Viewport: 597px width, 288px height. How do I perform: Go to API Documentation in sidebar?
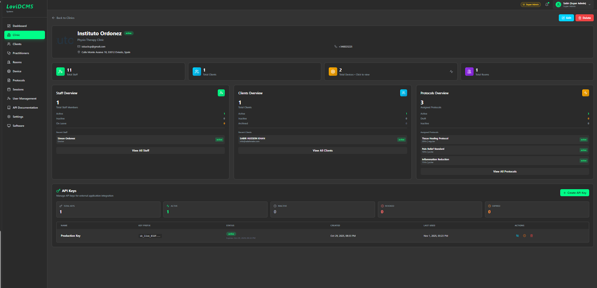pyautogui.click(x=25, y=108)
